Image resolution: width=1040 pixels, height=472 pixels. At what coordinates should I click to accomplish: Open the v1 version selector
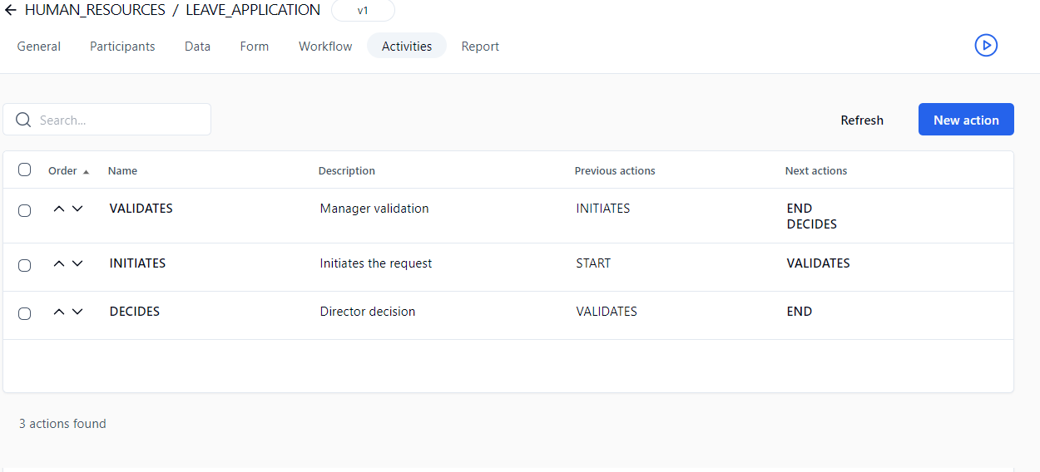click(x=363, y=11)
